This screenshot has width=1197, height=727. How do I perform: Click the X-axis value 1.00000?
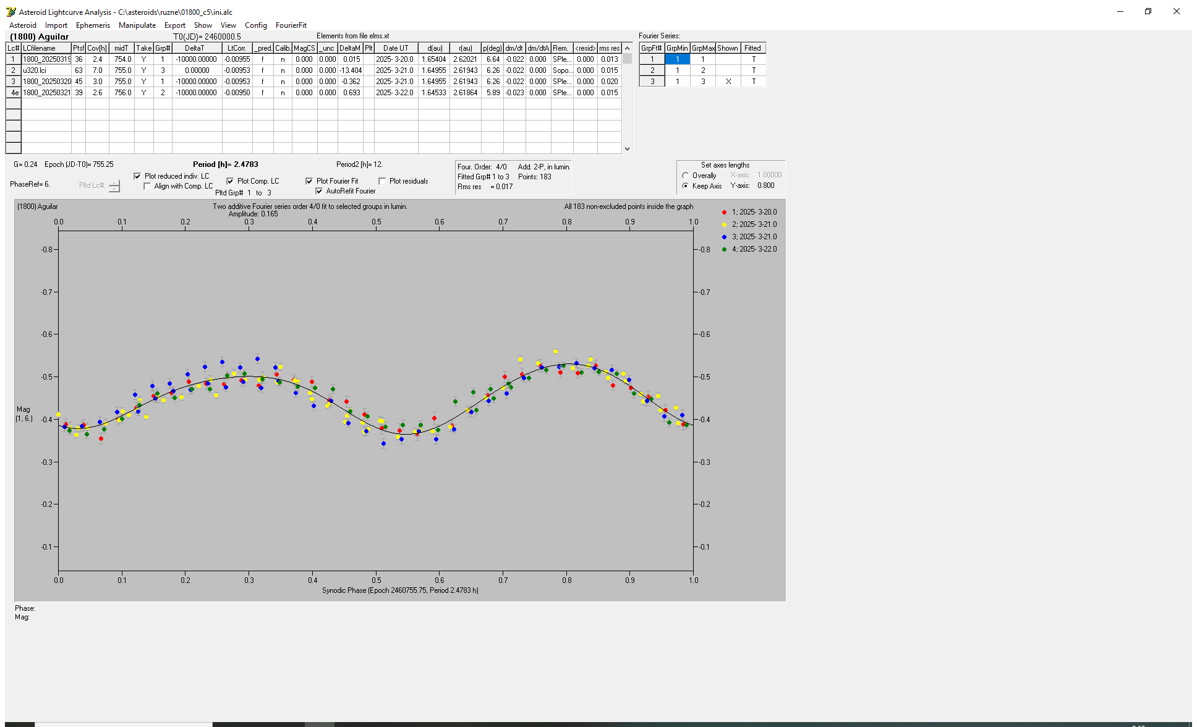769,175
